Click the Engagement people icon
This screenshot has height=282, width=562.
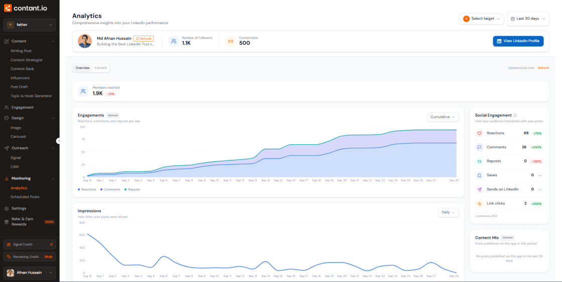(7, 107)
